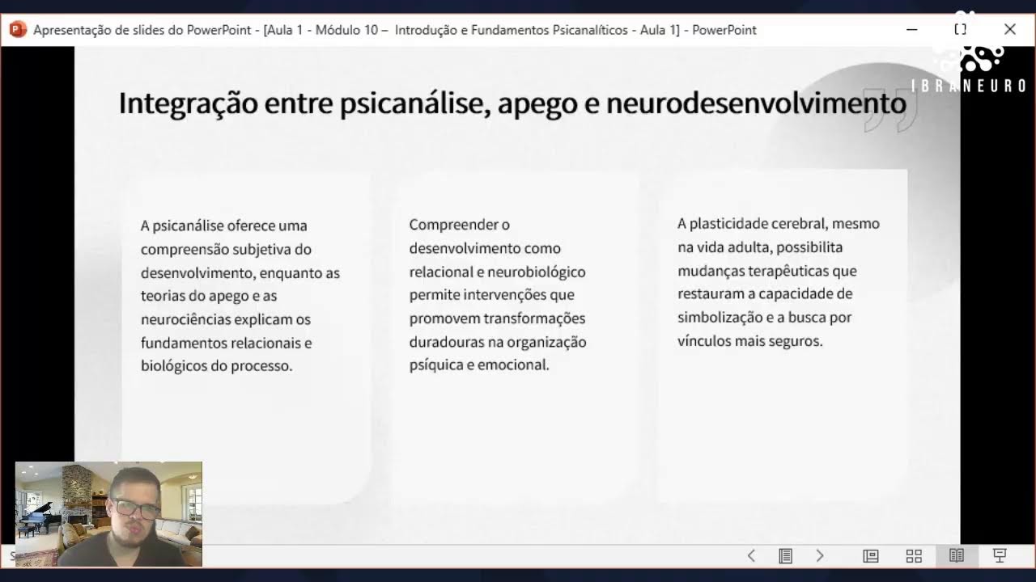Switch to Slide Sorter view
The image size is (1036, 582).
click(914, 555)
